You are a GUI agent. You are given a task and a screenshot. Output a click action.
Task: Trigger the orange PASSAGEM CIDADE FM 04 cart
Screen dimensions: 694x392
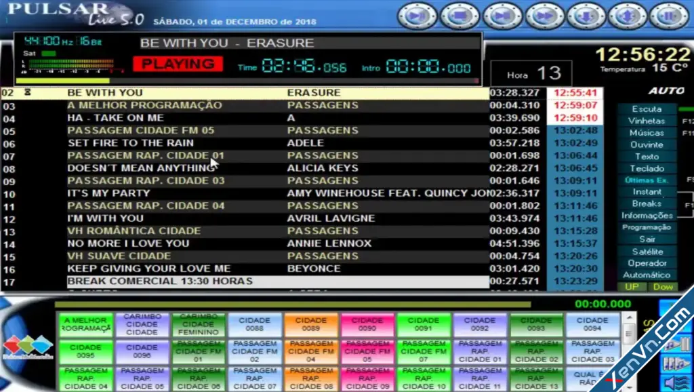[x=310, y=352]
